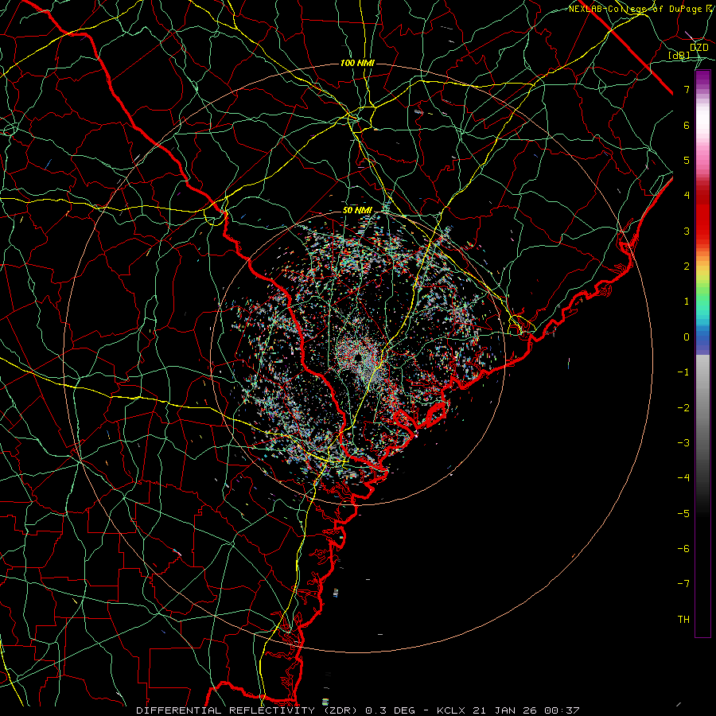This screenshot has height=716, width=716.
Task: Click the '-7' value on color scale
Action: 683,584
